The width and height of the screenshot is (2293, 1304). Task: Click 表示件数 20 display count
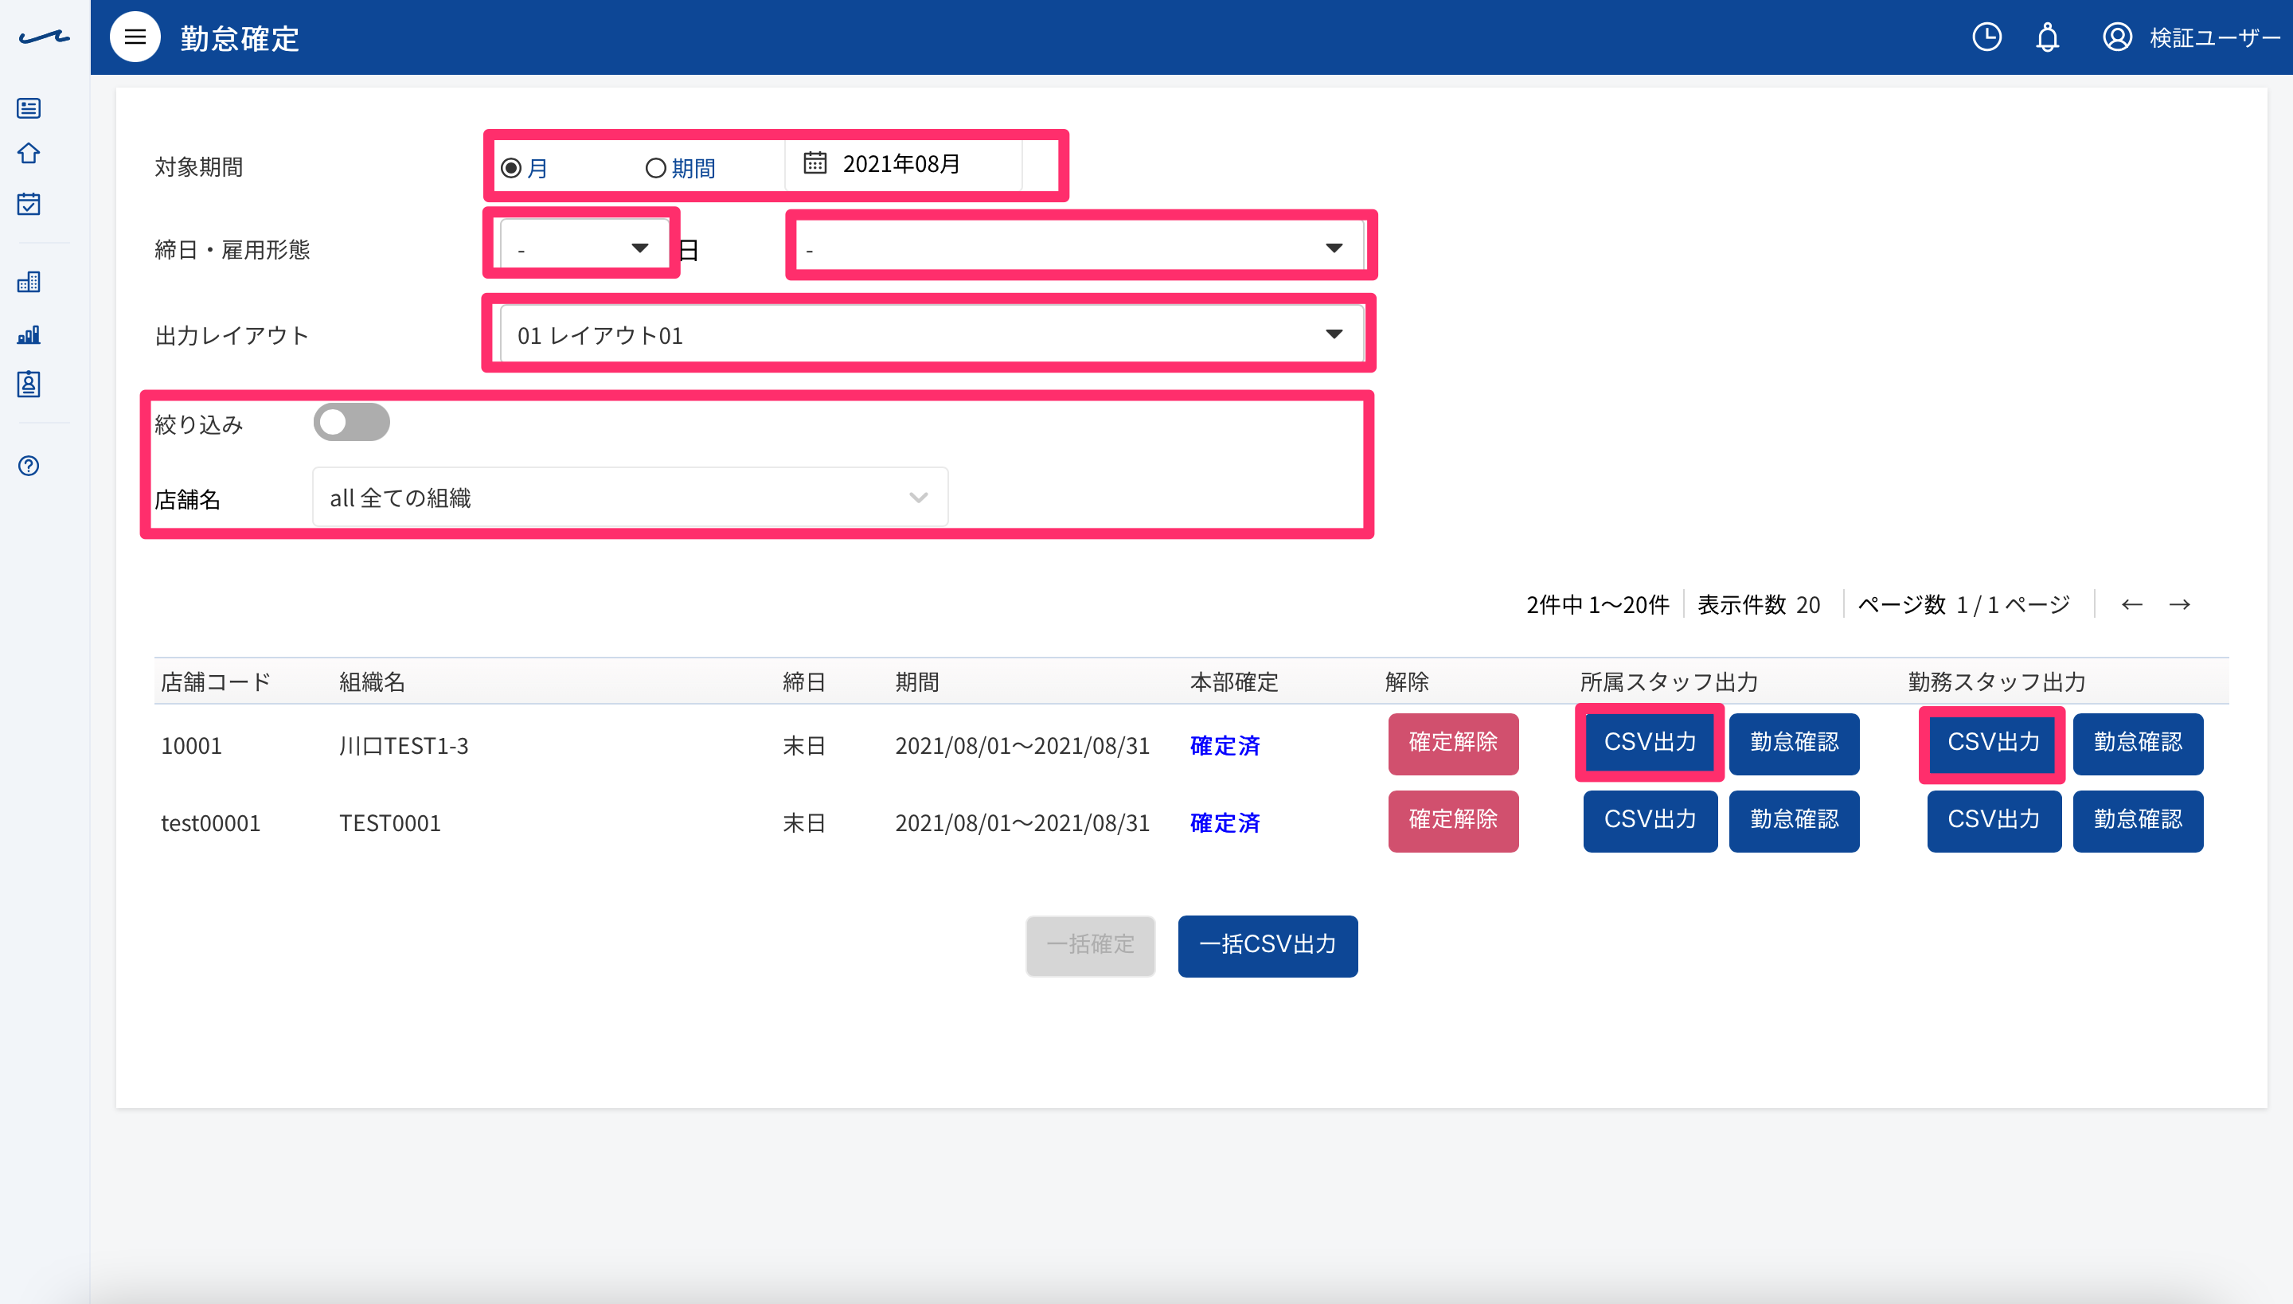[1760, 604]
